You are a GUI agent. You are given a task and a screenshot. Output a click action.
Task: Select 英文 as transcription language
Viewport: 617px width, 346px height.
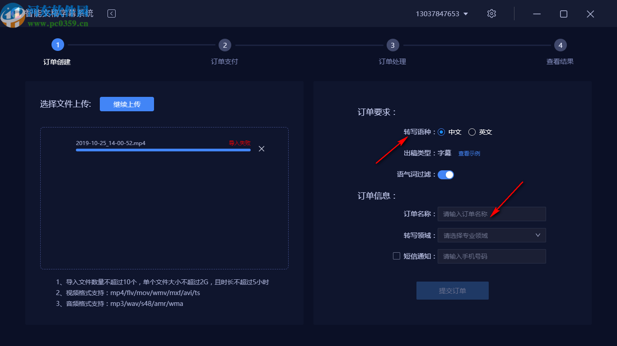point(472,132)
